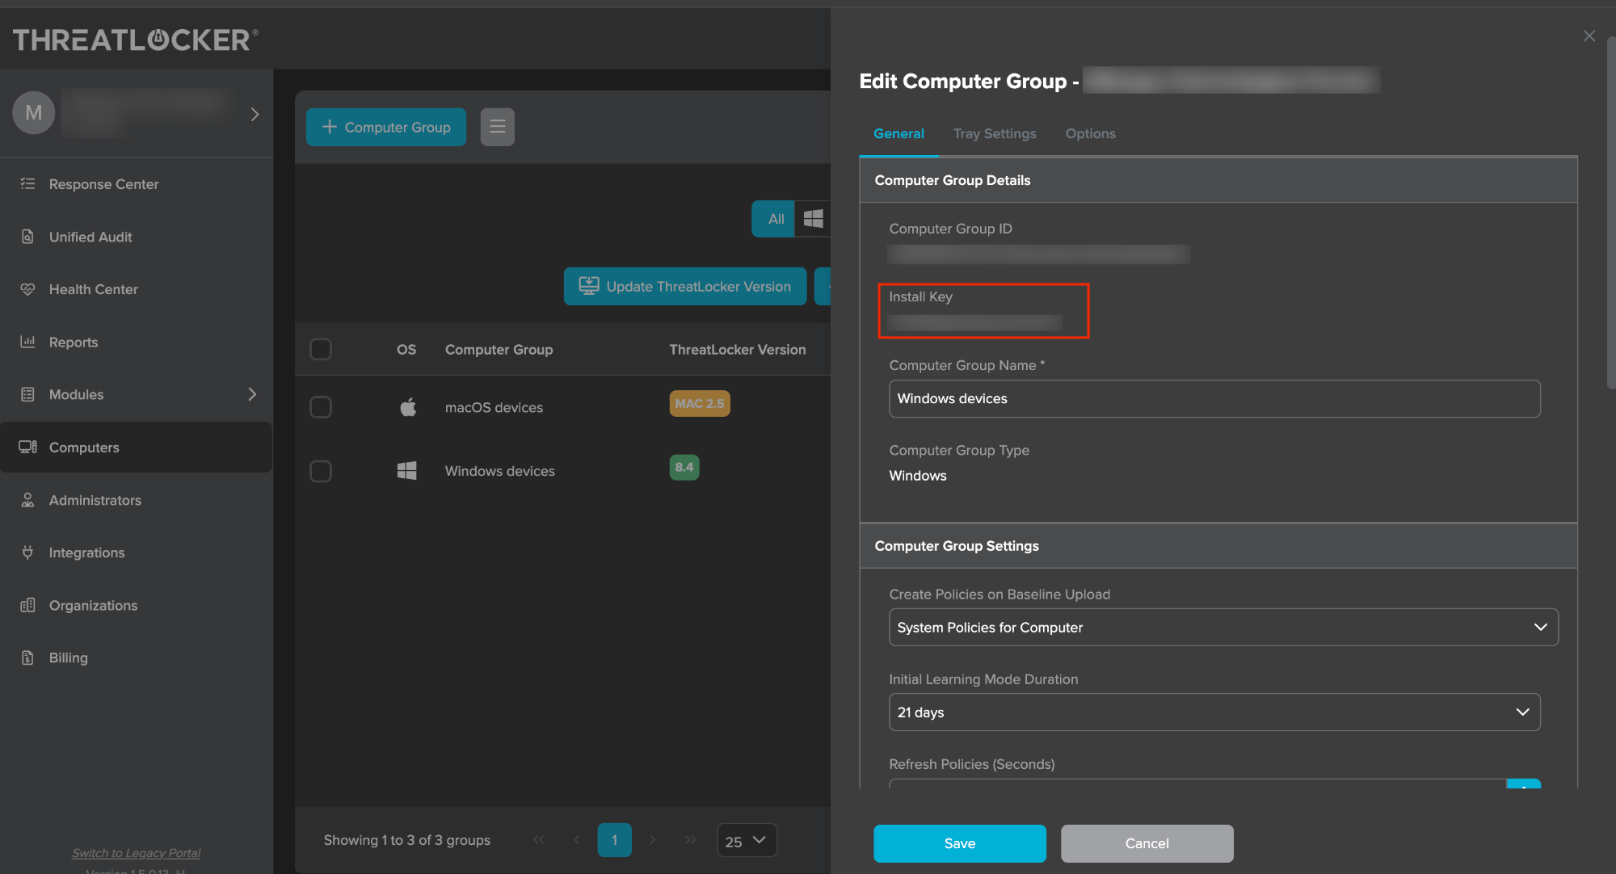The height and width of the screenshot is (874, 1616).
Task: Open Initial Learning Mode Duration dropdown
Action: coord(1214,712)
